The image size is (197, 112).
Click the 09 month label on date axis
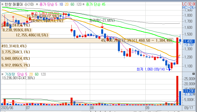147,108
